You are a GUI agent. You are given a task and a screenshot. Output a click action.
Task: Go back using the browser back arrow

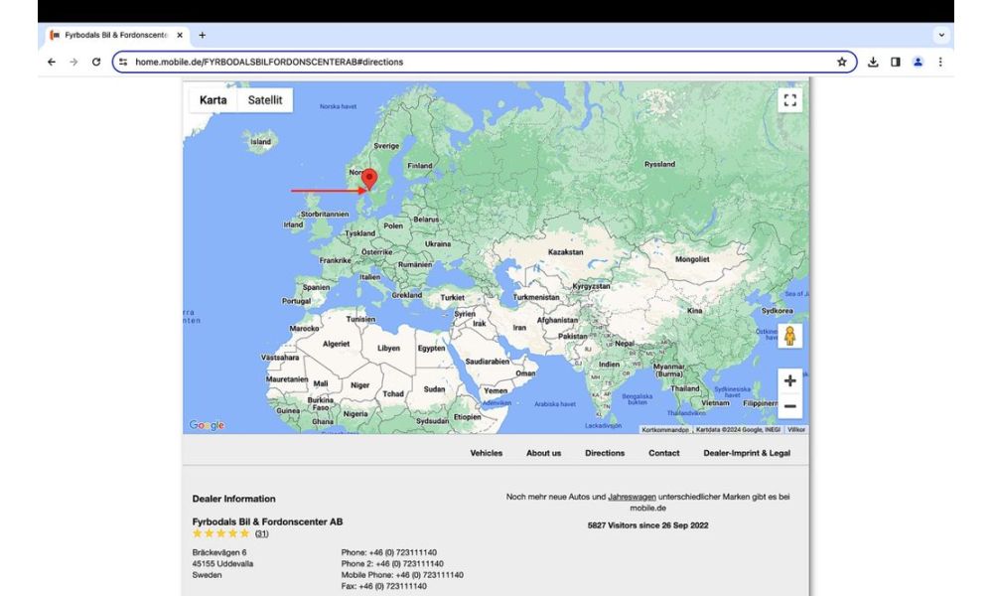click(52, 62)
